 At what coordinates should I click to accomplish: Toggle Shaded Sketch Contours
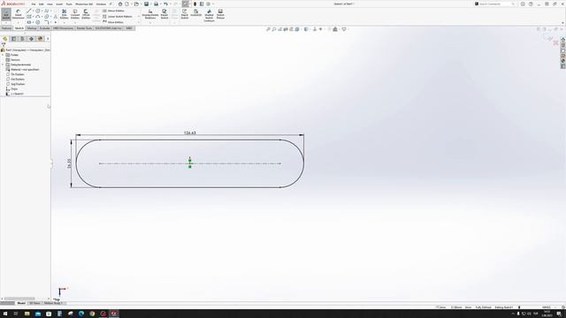tap(209, 15)
